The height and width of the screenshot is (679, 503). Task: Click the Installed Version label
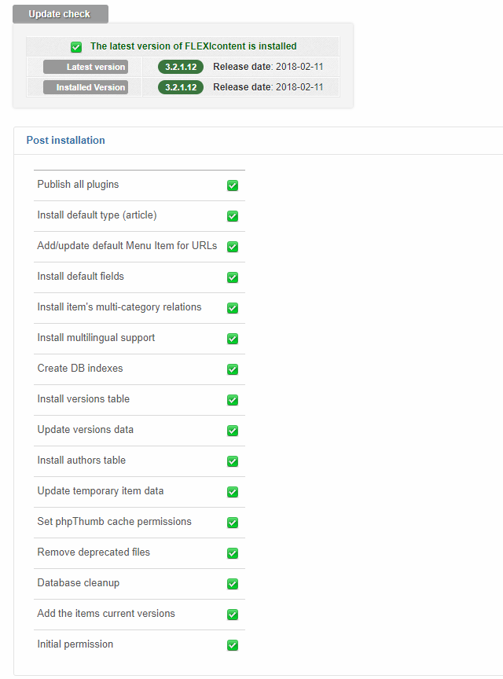86,87
